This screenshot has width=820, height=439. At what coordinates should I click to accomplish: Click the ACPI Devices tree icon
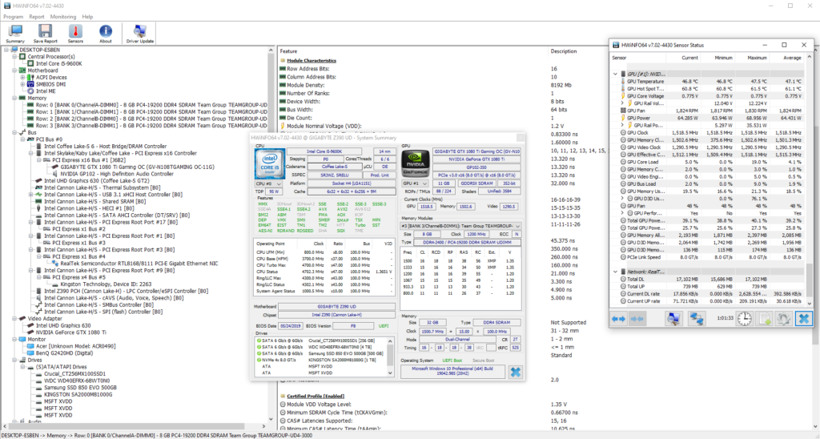pyautogui.click(x=31, y=78)
